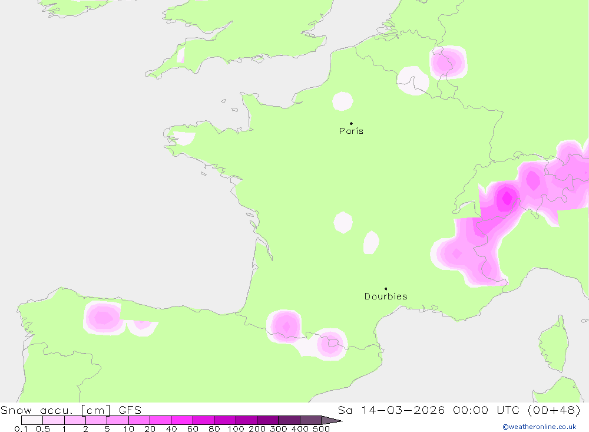Open the weatheronline.co.uk copyright link
Viewport: 589px width, 432px height.
(540, 427)
